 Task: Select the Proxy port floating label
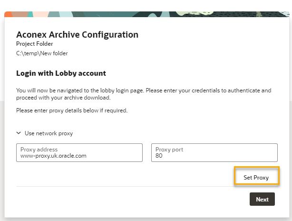[x=169, y=150]
